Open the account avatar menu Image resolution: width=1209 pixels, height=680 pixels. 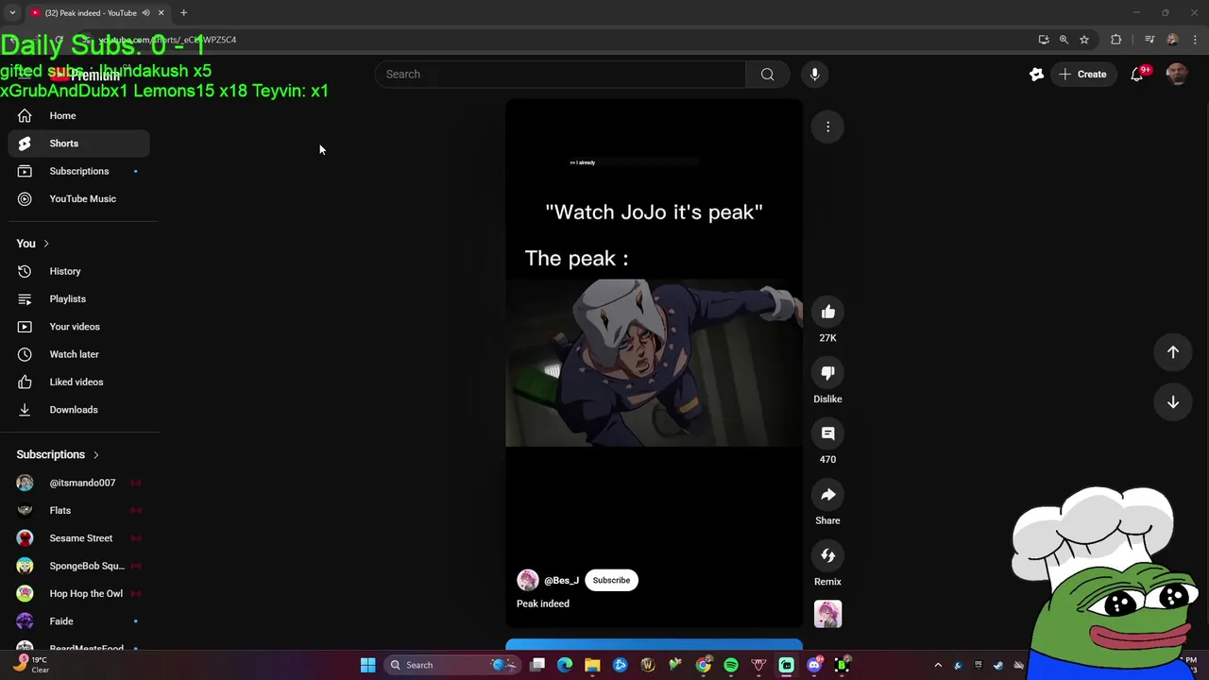pos(1177,74)
